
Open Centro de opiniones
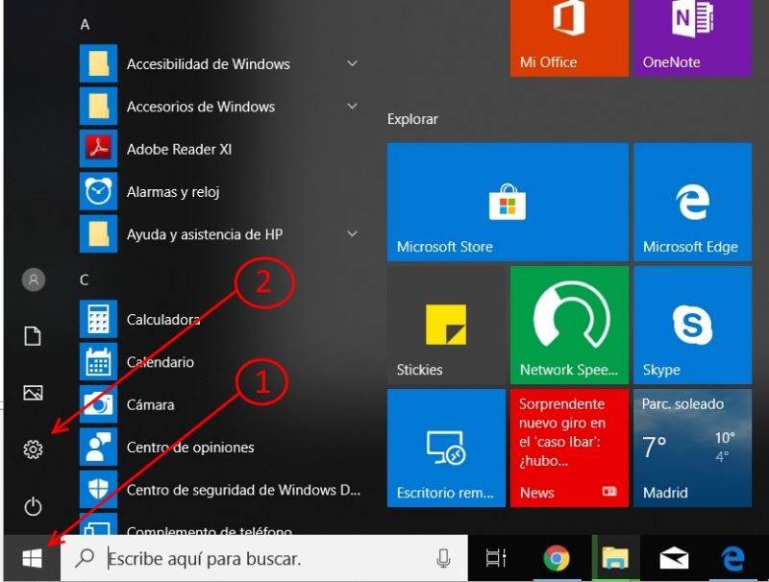220,448
